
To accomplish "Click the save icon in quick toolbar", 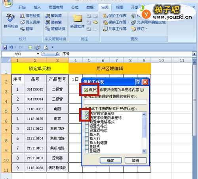I will pyautogui.click(x=5, y=47).
